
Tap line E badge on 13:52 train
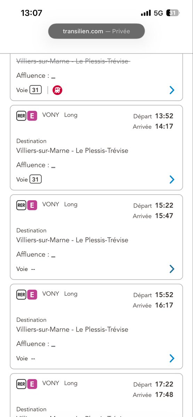(32, 116)
